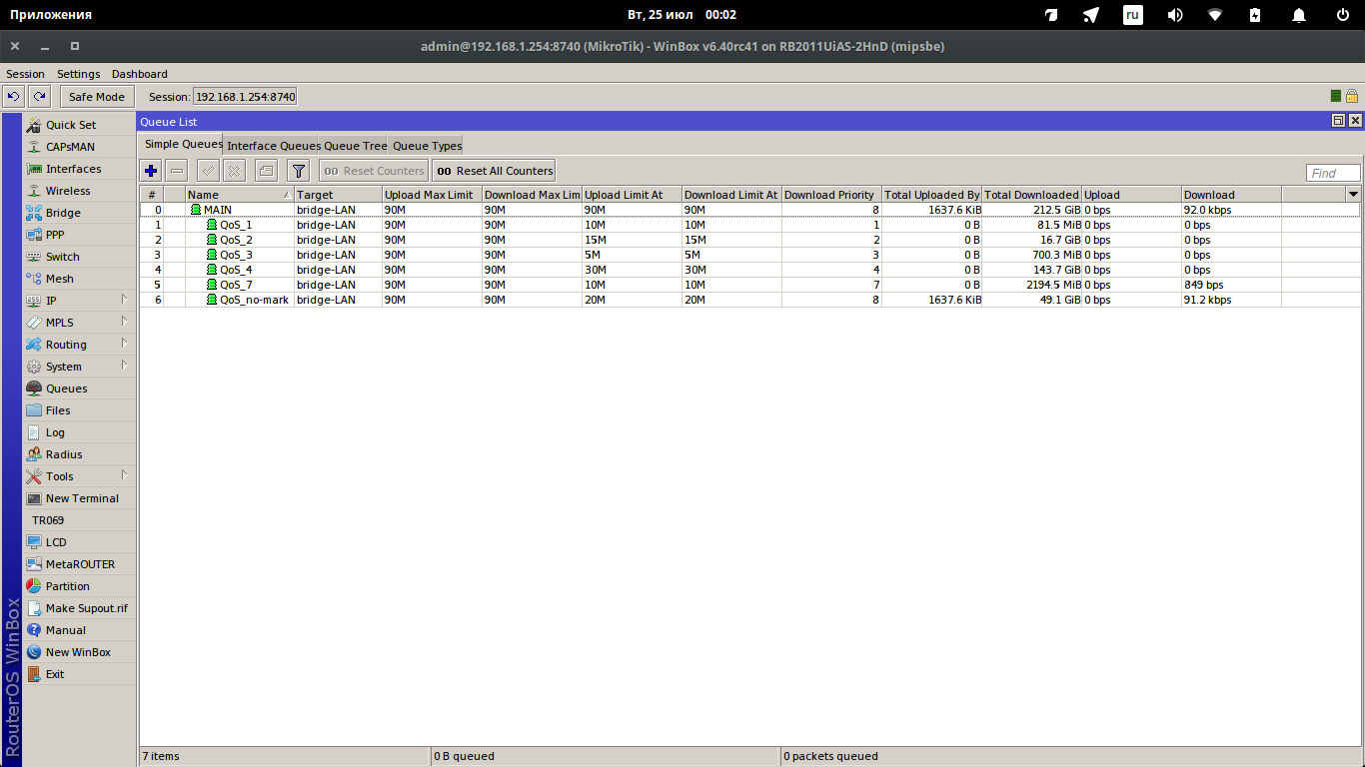Switch to the Queue Tree tab
This screenshot has width=1365, height=767.
[355, 146]
